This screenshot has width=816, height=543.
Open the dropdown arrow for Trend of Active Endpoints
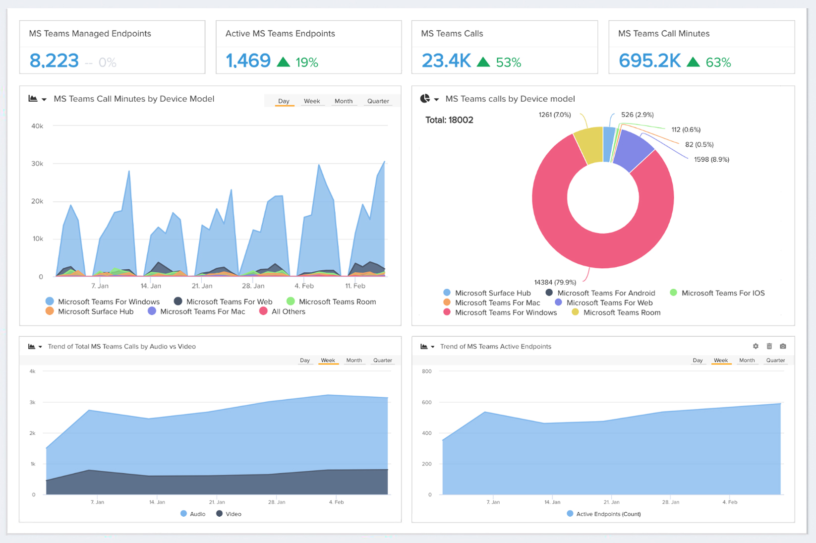click(432, 347)
